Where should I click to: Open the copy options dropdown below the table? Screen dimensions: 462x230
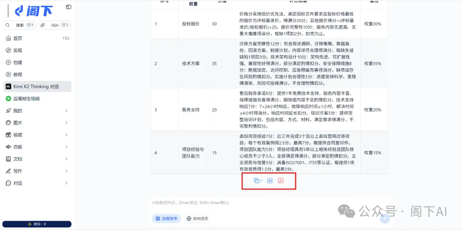click(x=258, y=181)
